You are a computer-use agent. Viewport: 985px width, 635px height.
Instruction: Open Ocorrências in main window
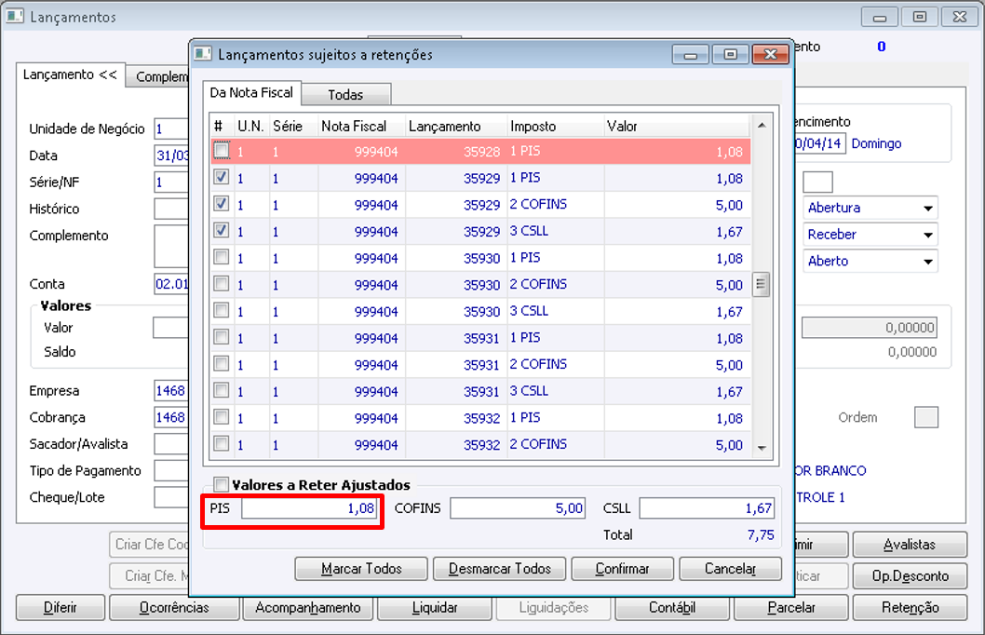(x=174, y=608)
